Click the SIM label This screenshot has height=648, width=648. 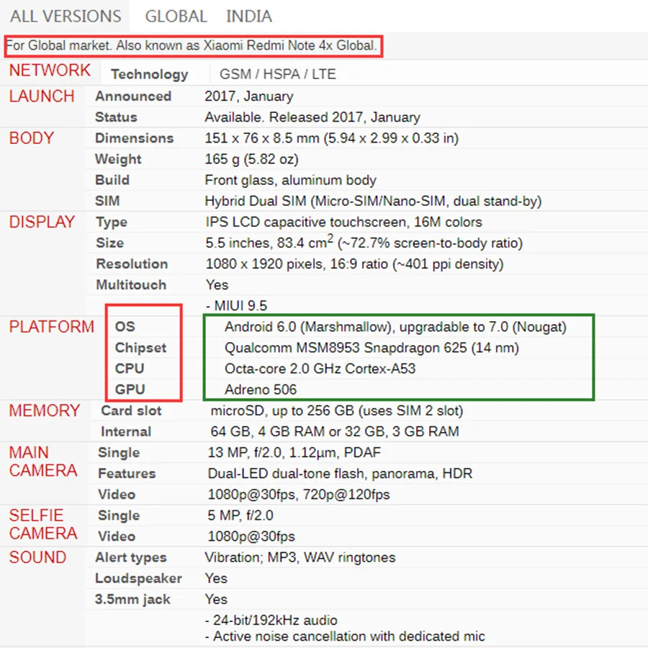coord(107,202)
